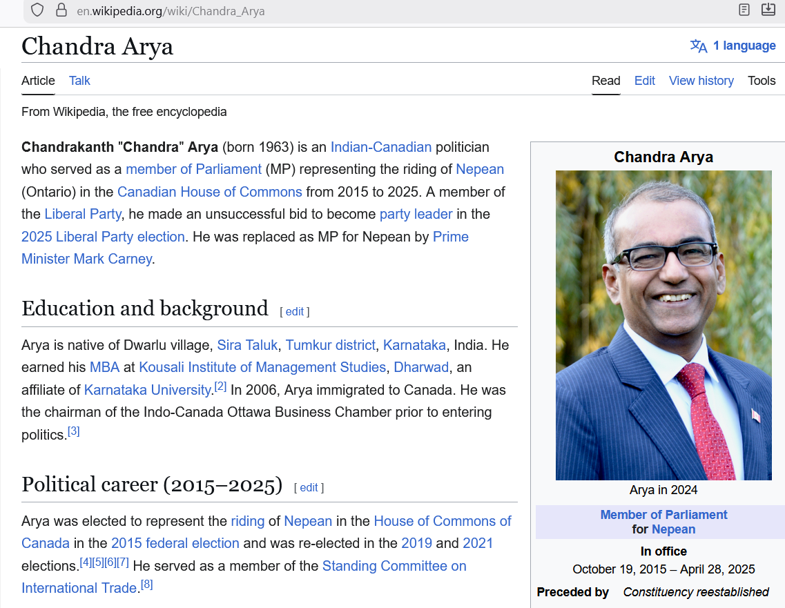785x608 pixels.
Task: Open the Indian-Canadian link
Action: click(381, 147)
